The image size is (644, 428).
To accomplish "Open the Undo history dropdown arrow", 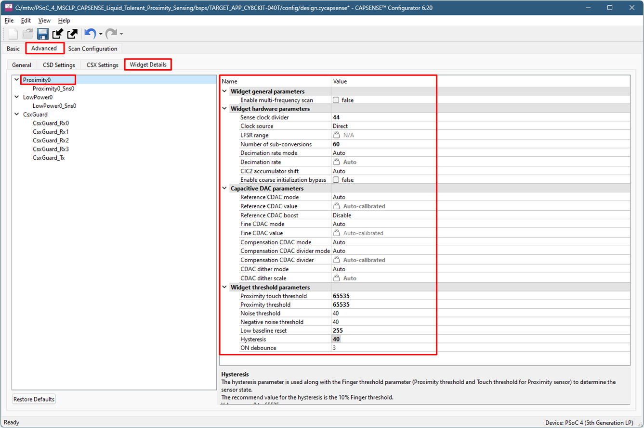I will pos(100,34).
